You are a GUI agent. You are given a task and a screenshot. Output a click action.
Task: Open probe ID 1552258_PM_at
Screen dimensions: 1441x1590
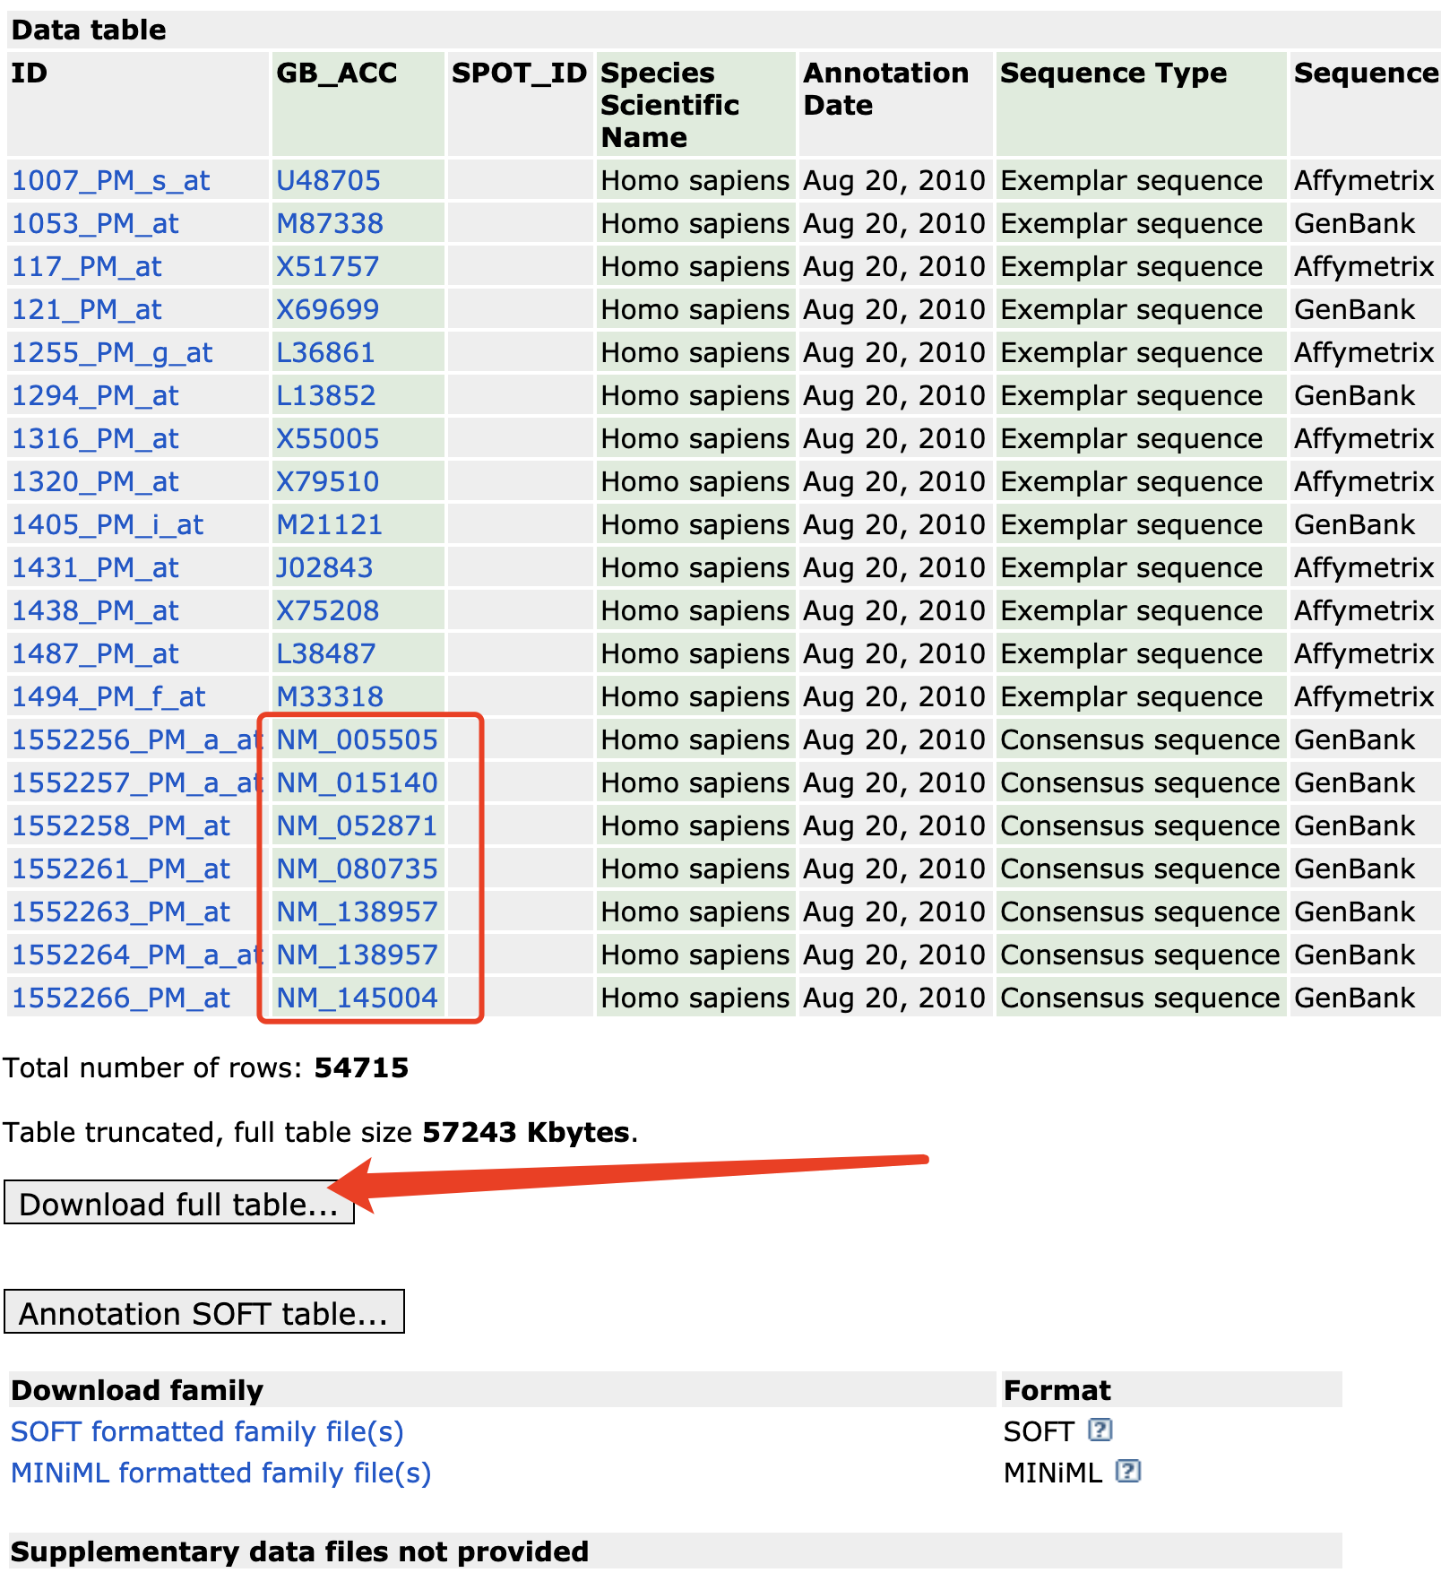coord(121,826)
